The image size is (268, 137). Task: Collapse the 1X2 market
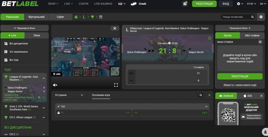206,106
